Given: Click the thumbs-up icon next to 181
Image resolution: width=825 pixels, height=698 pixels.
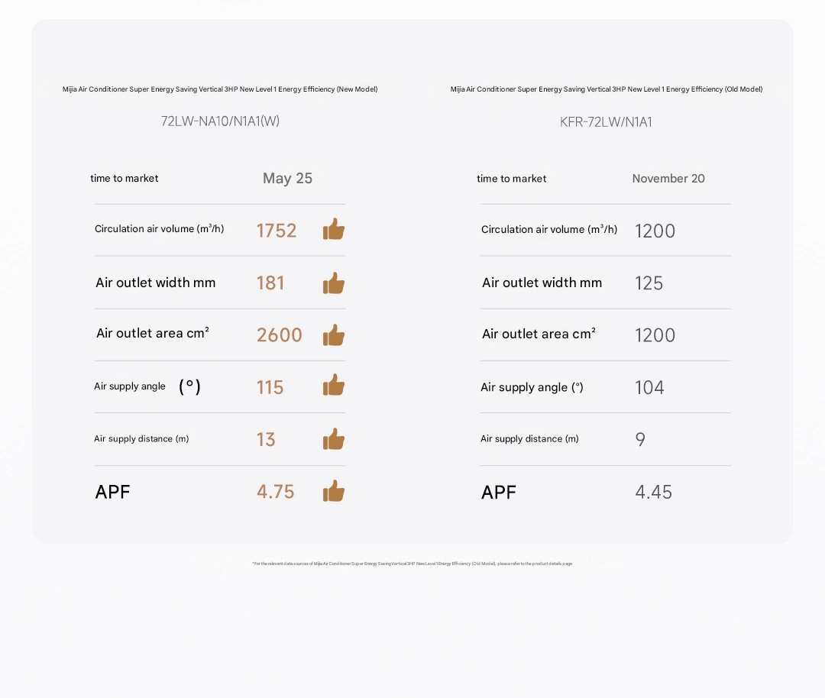Looking at the screenshot, I should click(334, 283).
